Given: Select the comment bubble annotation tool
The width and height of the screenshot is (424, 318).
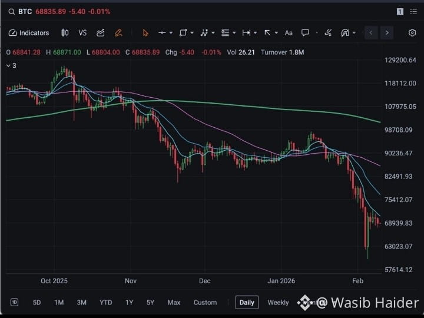Looking at the screenshot, I should point(305,33).
